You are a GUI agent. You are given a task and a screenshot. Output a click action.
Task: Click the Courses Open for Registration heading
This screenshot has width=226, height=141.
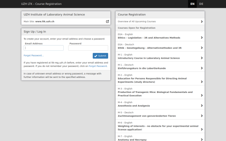(136, 28)
